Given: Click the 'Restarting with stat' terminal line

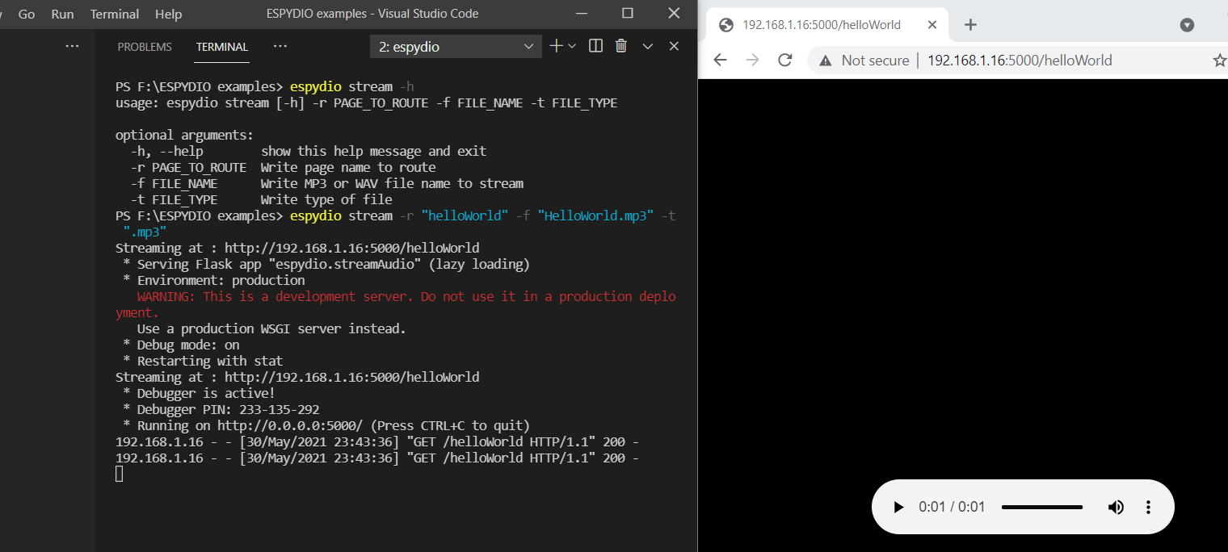Looking at the screenshot, I should pos(203,361).
